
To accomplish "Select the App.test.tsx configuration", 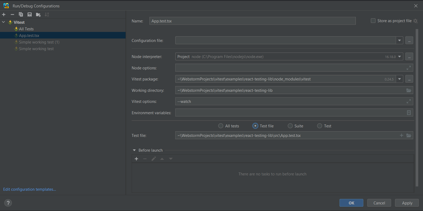I will click(29, 36).
